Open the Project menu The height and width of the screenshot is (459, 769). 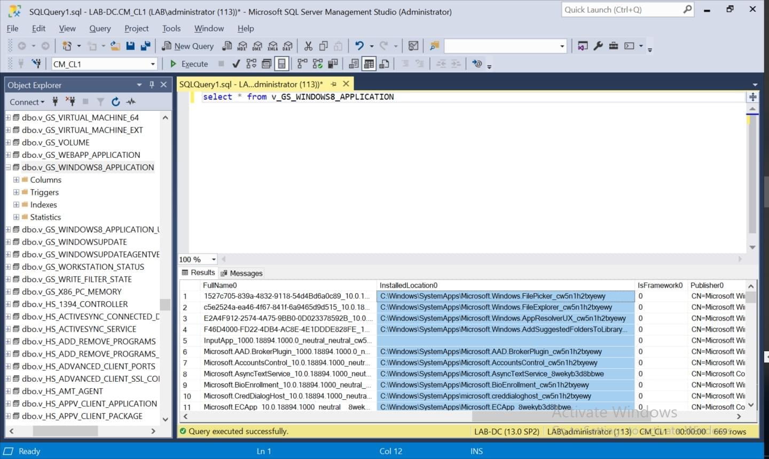[137, 28]
